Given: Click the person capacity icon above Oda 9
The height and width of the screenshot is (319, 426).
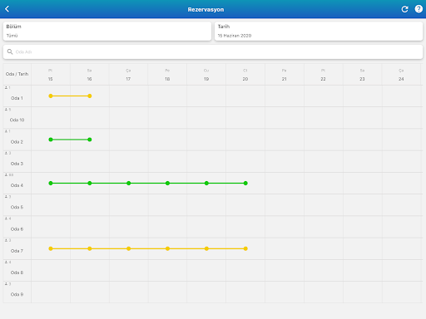Looking at the screenshot, I should click(6, 284).
